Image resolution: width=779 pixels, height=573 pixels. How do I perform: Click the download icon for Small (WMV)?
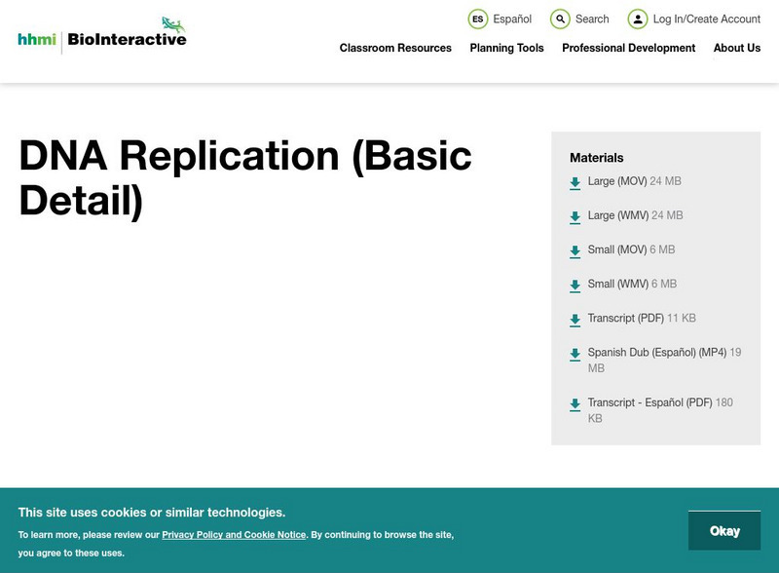(x=574, y=284)
